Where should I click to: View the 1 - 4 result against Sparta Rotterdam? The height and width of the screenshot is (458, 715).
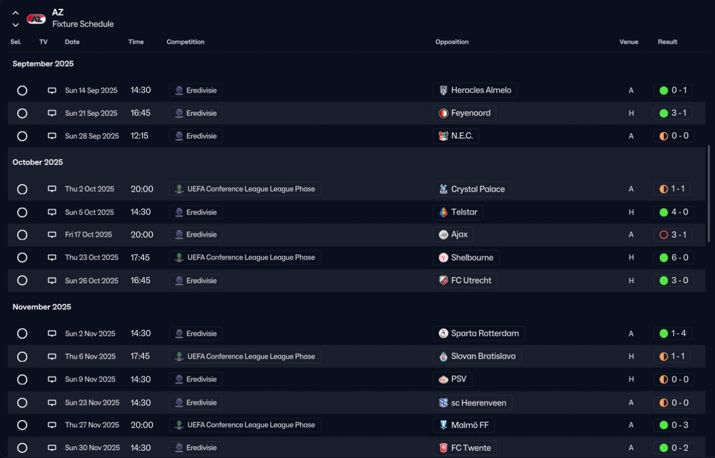tap(673, 333)
